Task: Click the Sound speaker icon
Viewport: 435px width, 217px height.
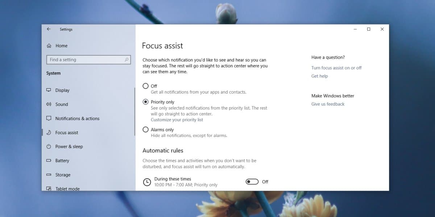Action: point(49,104)
